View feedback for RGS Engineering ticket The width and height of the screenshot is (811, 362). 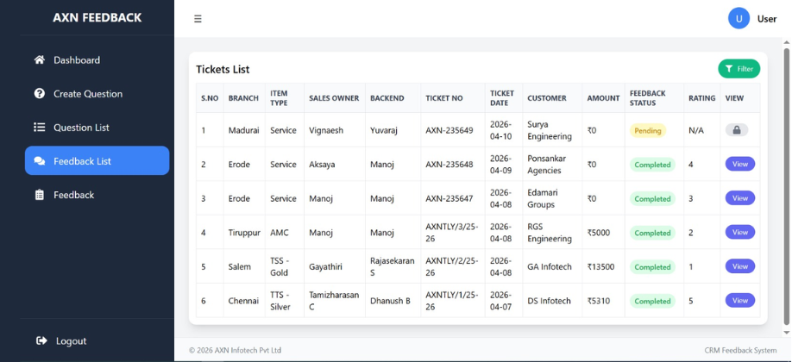(x=739, y=232)
